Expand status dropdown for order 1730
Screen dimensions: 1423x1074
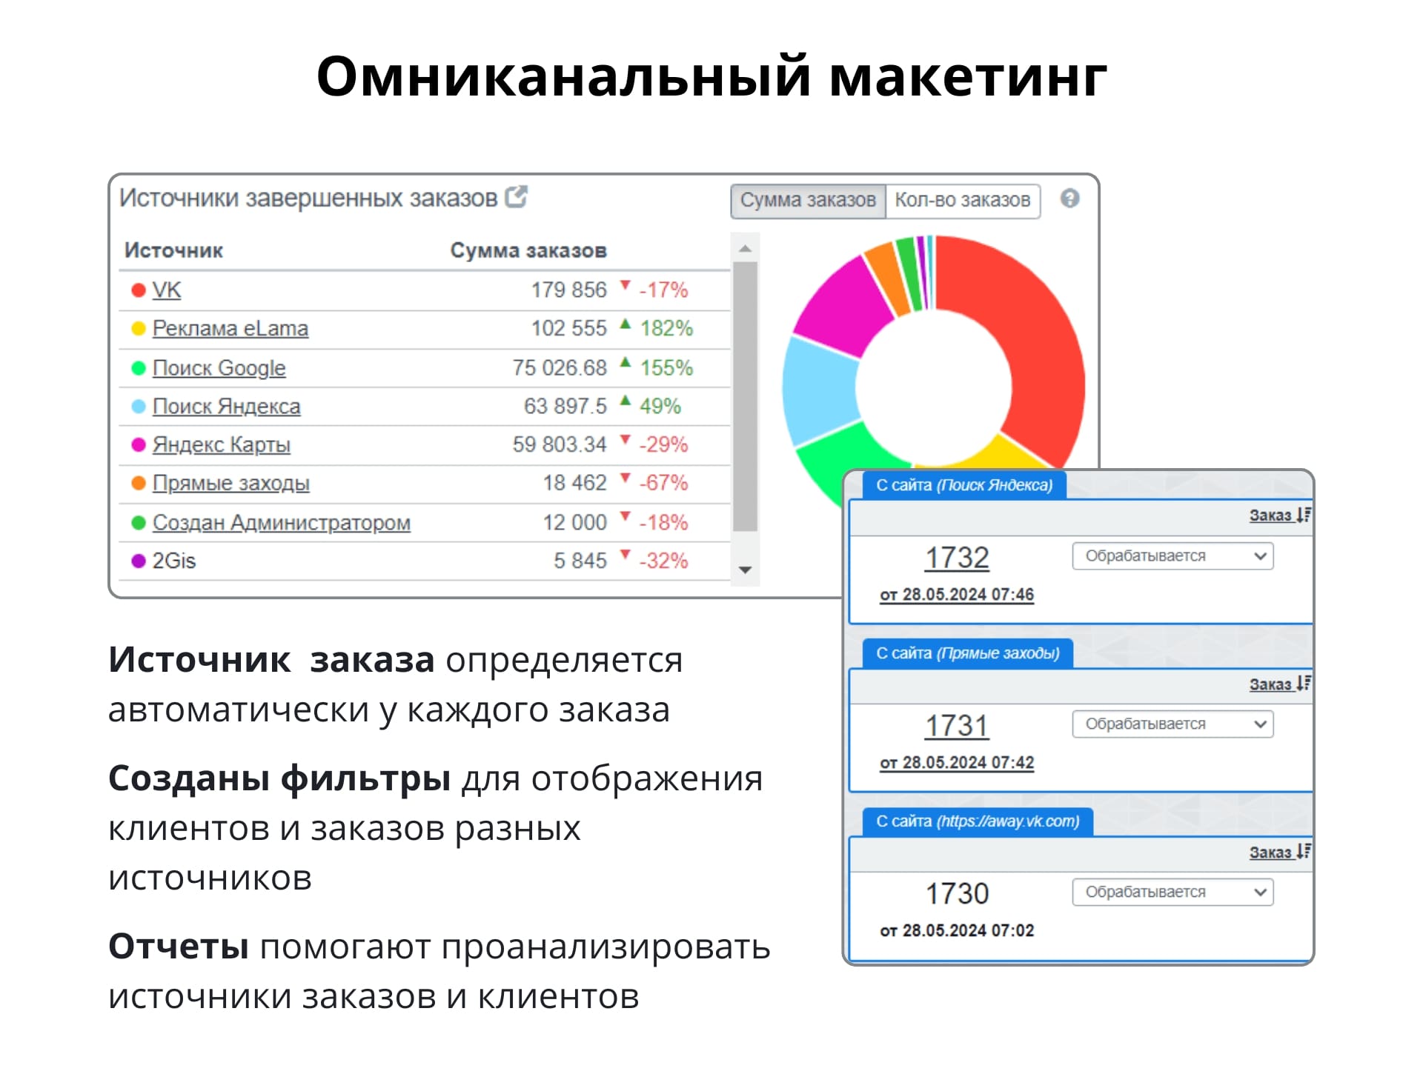click(1172, 893)
